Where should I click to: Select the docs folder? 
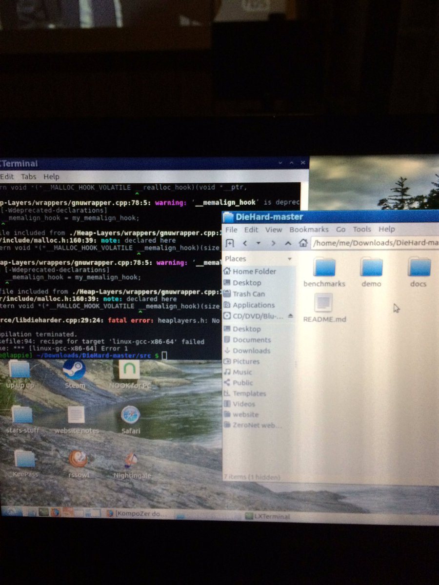point(419,273)
